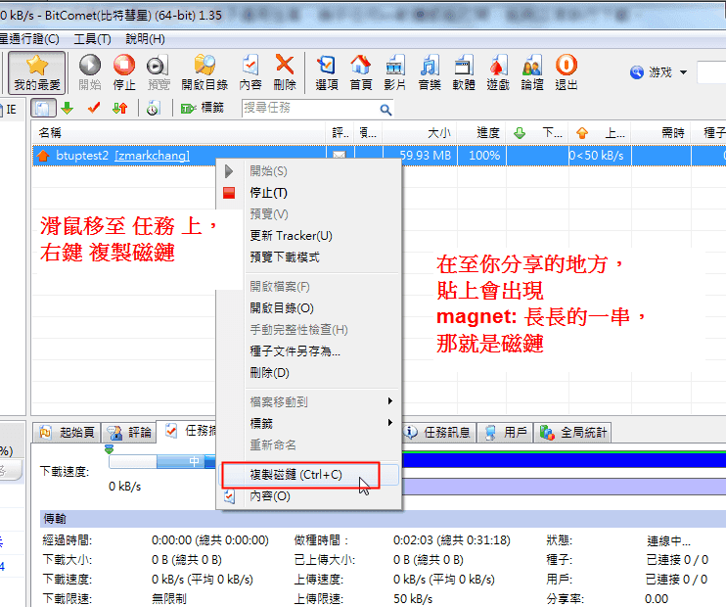726x607 pixels.
Task: Sort by 需時 column header
Action: pyautogui.click(x=661, y=133)
